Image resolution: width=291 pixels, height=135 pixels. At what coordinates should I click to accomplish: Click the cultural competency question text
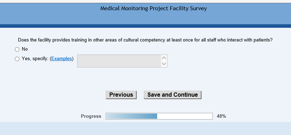coord(145,40)
